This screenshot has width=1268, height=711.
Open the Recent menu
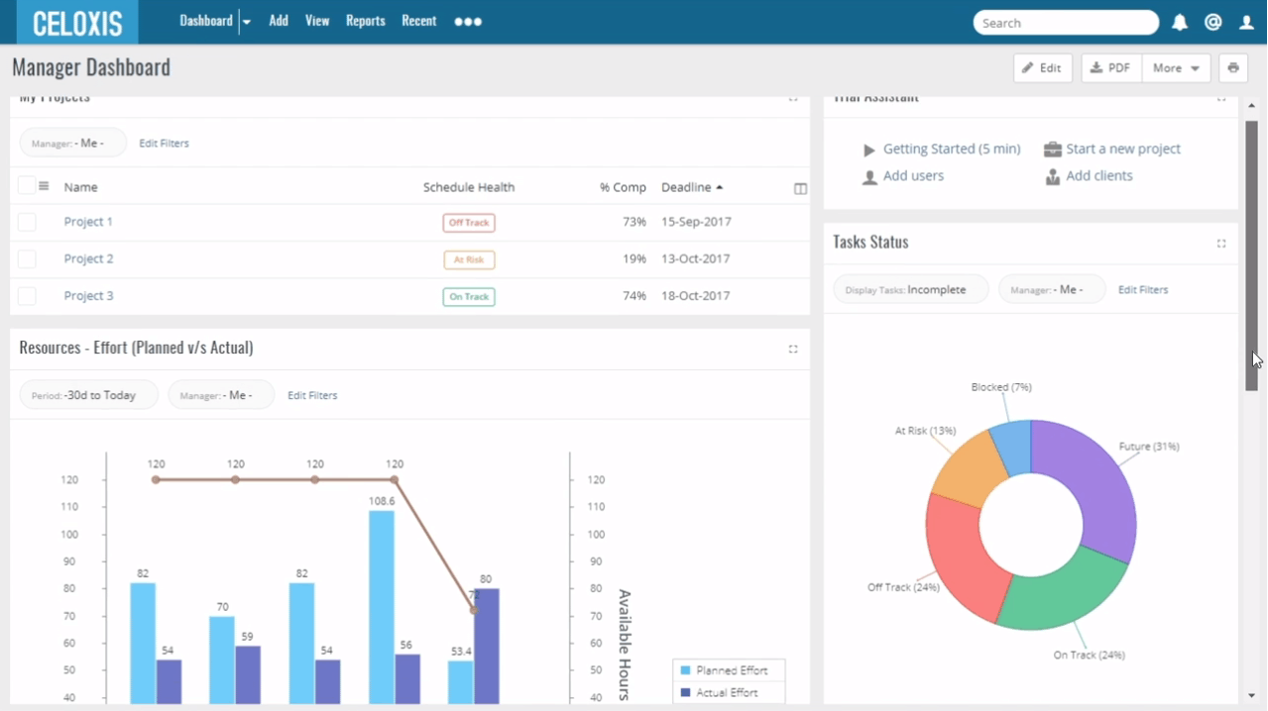(x=418, y=21)
